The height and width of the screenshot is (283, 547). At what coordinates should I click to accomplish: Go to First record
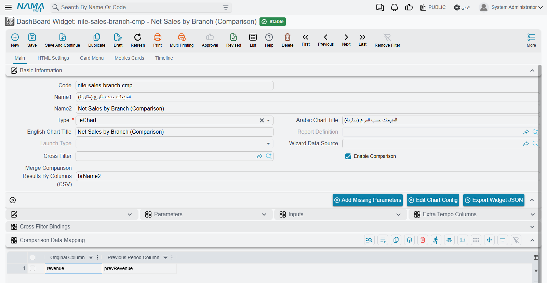pos(306,40)
